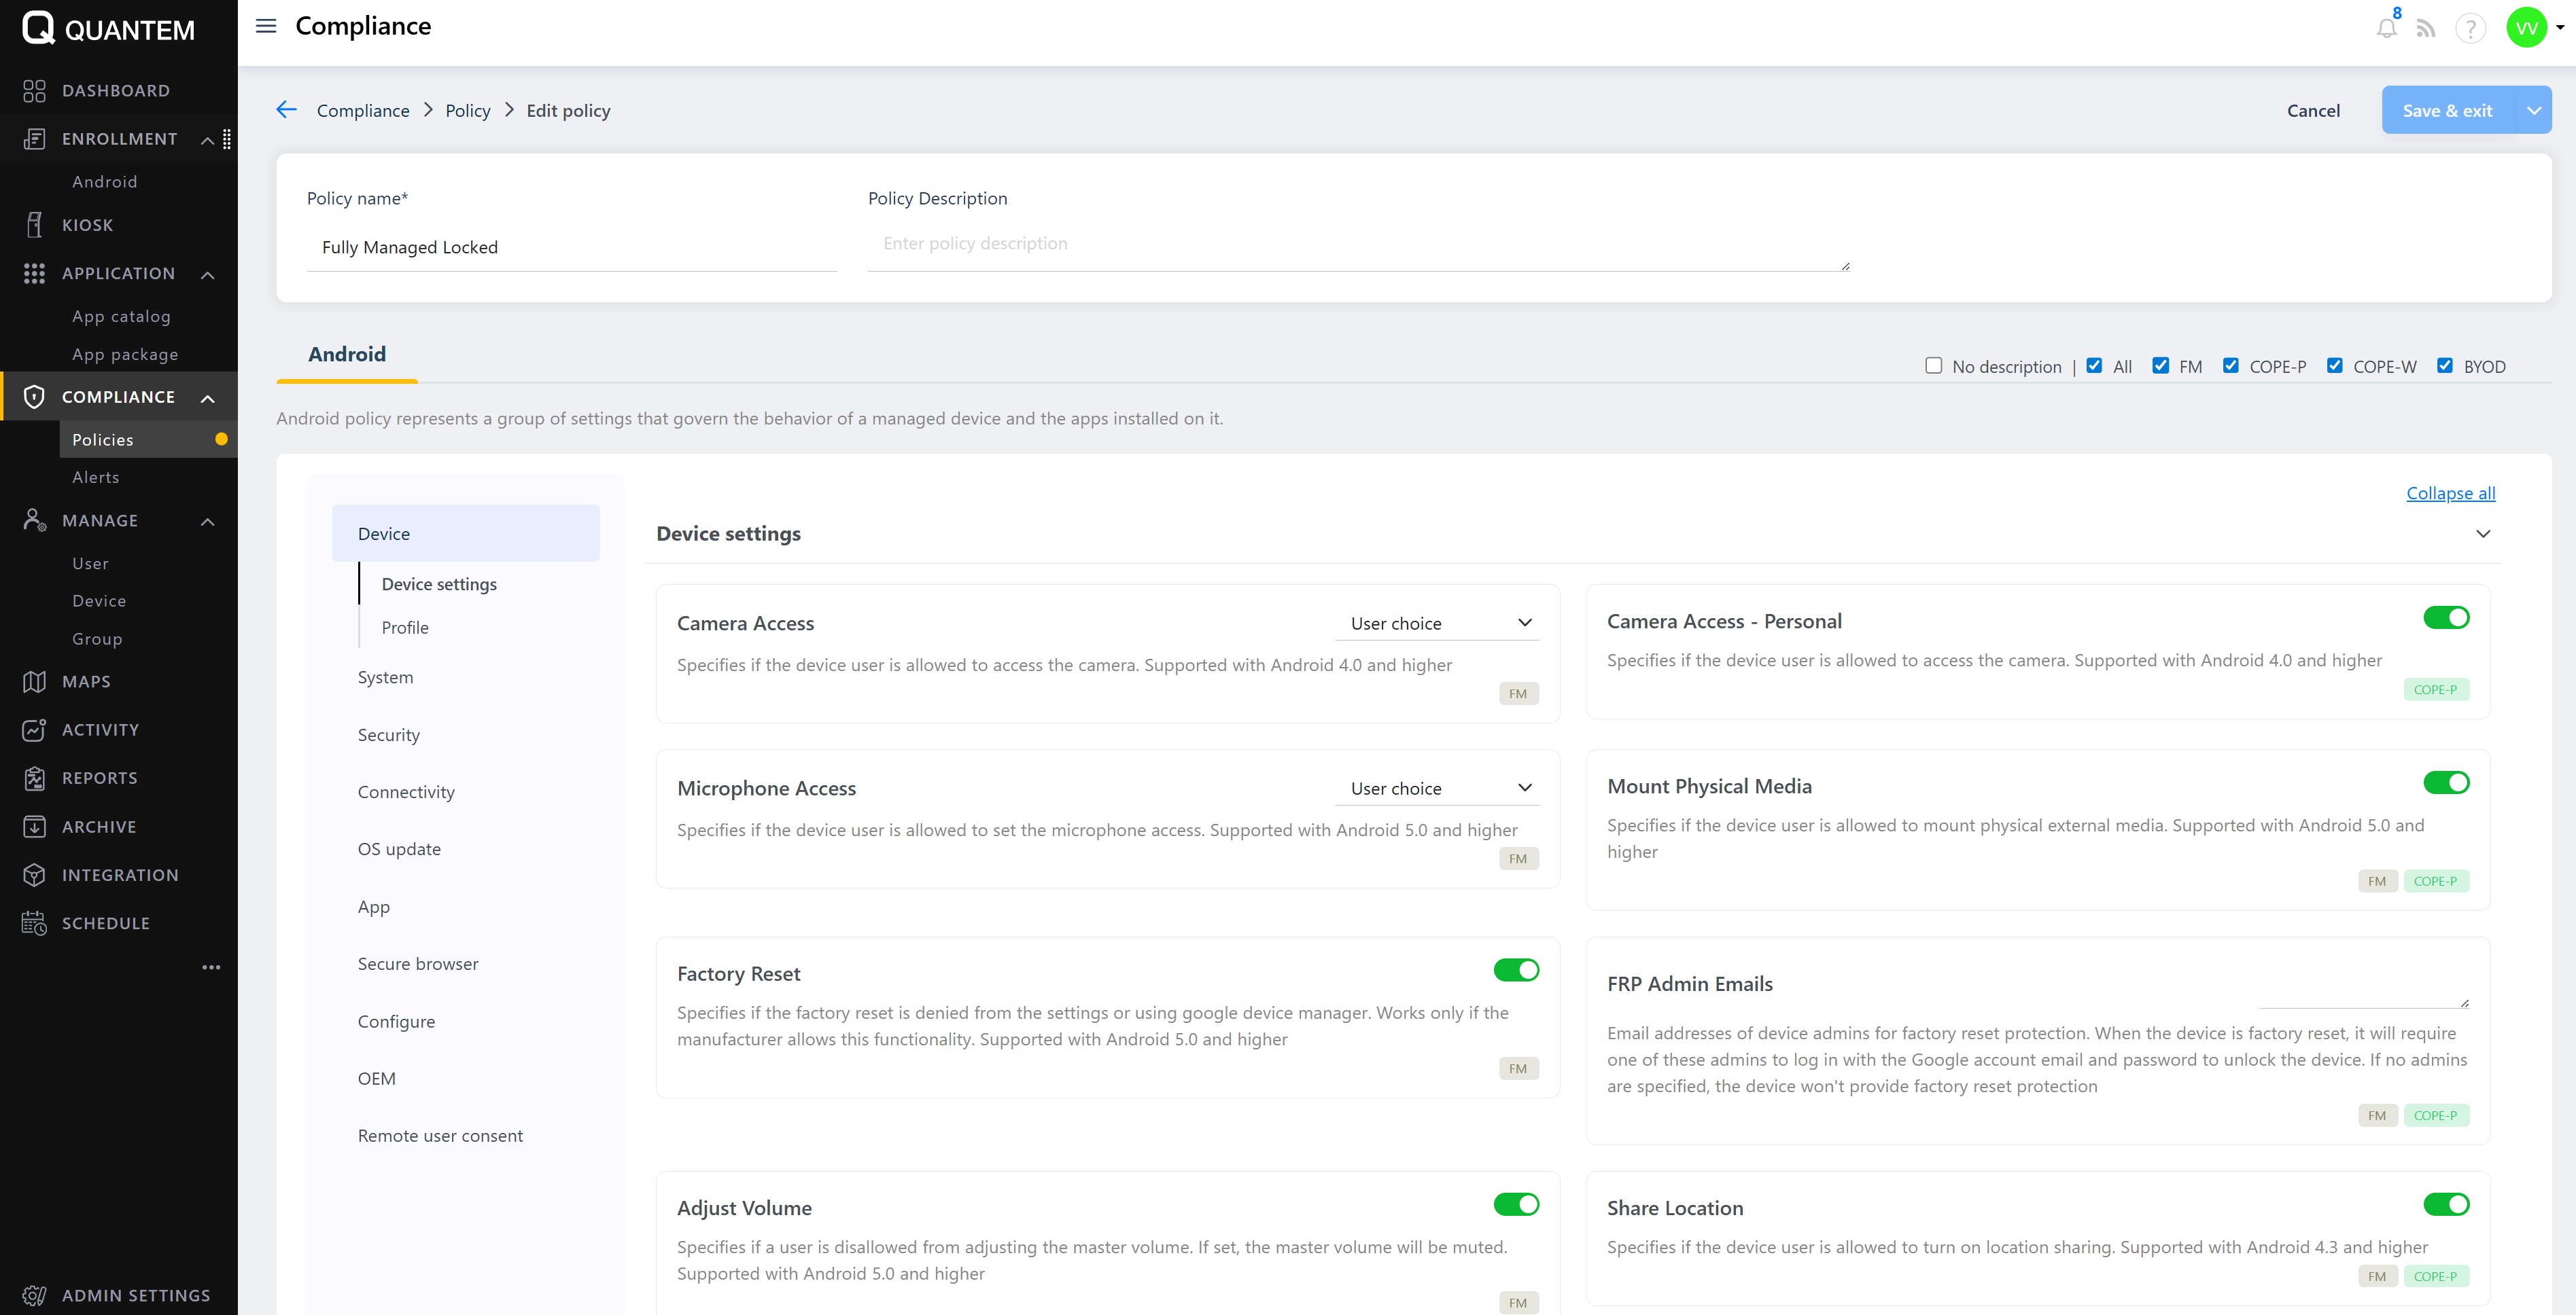Open Reports from the sidebar
Viewport: 2576px width, 1315px height.
(x=99, y=778)
